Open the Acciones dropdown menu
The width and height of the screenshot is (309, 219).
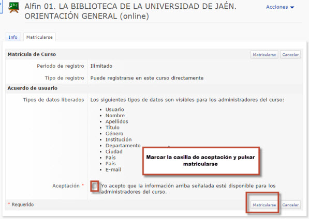(280, 7)
